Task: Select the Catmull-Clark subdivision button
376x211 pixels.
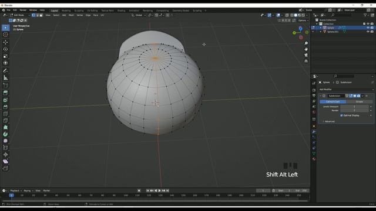Action: click(x=333, y=101)
